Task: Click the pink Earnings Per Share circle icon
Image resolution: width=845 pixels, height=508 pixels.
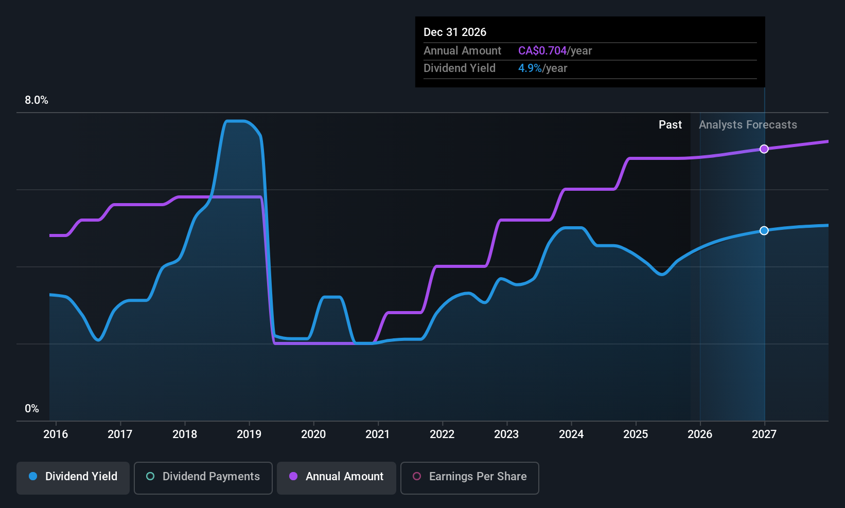Action: pyautogui.click(x=417, y=477)
